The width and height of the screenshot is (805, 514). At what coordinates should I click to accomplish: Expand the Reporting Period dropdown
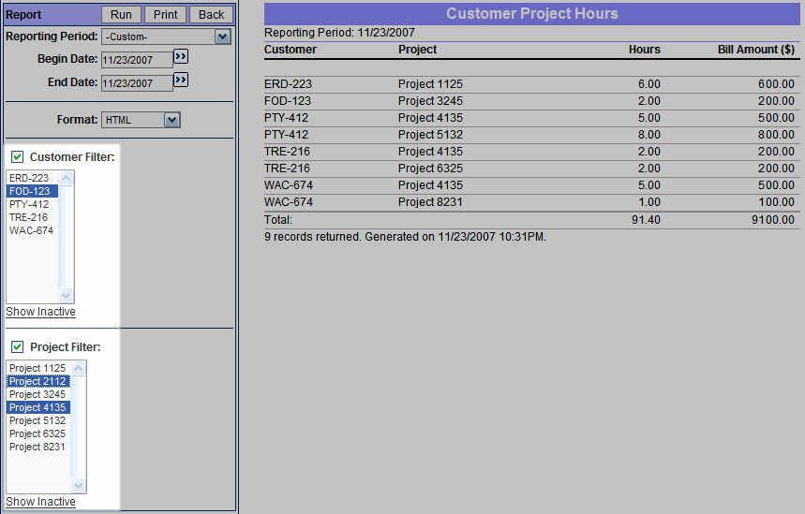[222, 37]
